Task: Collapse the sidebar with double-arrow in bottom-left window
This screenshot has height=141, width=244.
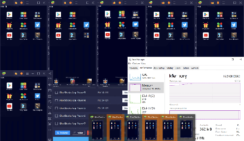Action: [50, 73]
